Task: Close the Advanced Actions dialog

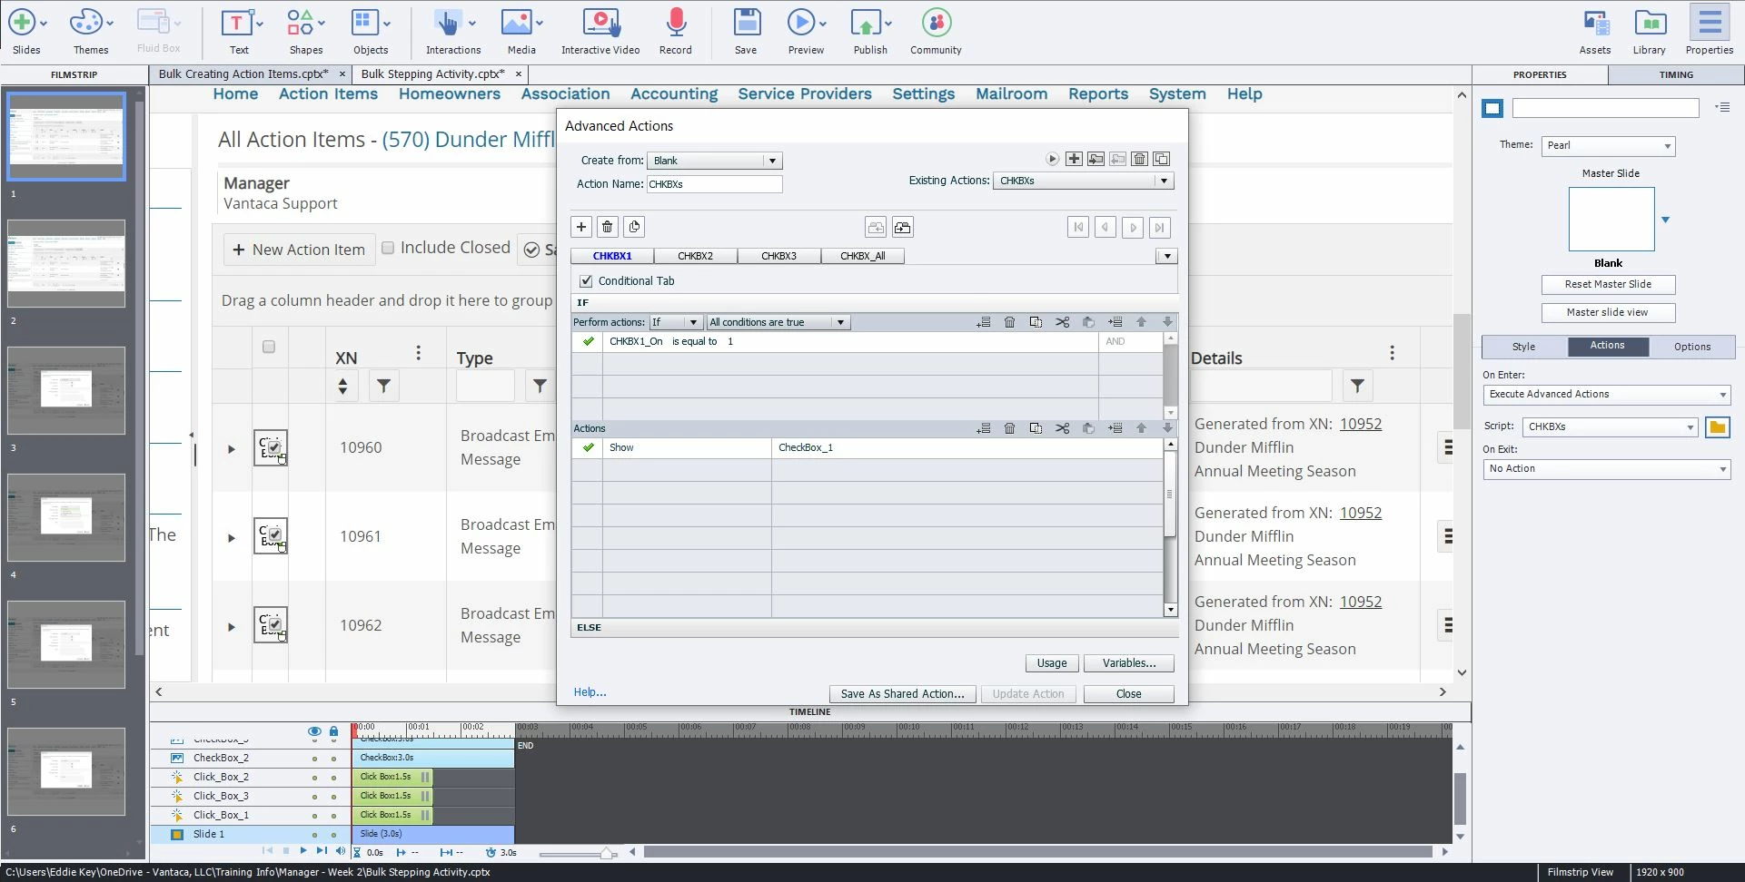Action: (1128, 694)
